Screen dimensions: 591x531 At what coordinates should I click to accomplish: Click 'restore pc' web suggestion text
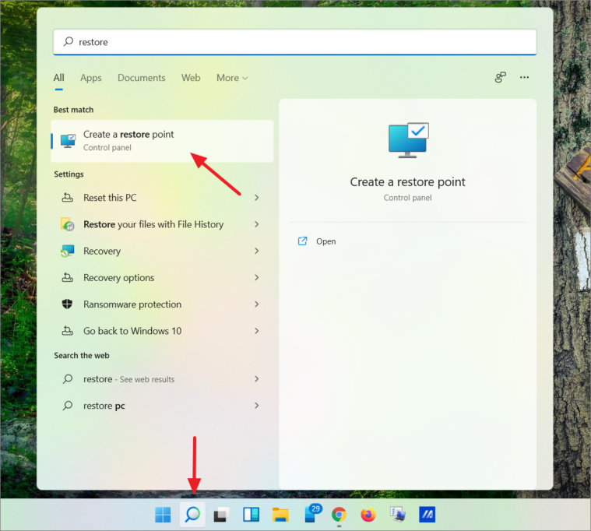click(x=104, y=406)
